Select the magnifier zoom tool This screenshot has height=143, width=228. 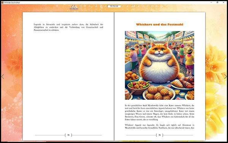point(89,6)
